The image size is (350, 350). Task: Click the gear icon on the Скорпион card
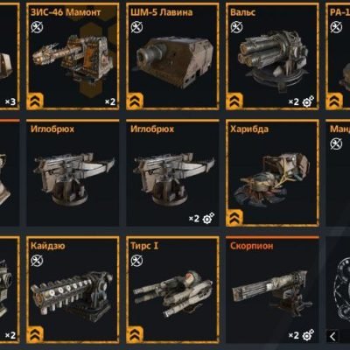[x=308, y=335]
